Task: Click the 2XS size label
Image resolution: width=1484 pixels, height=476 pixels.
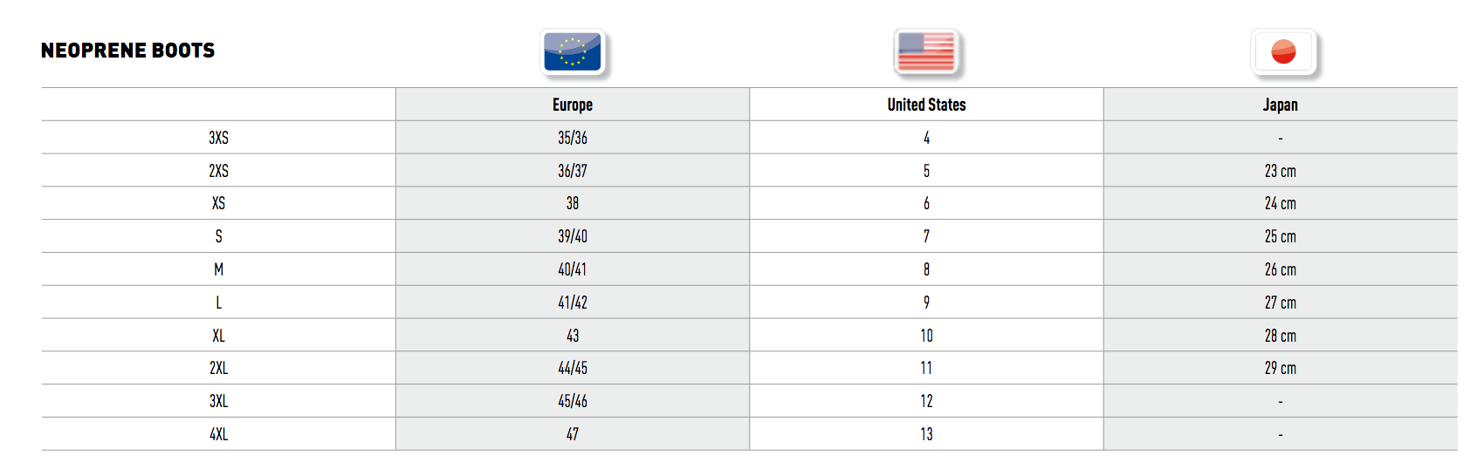Action: pos(218,171)
